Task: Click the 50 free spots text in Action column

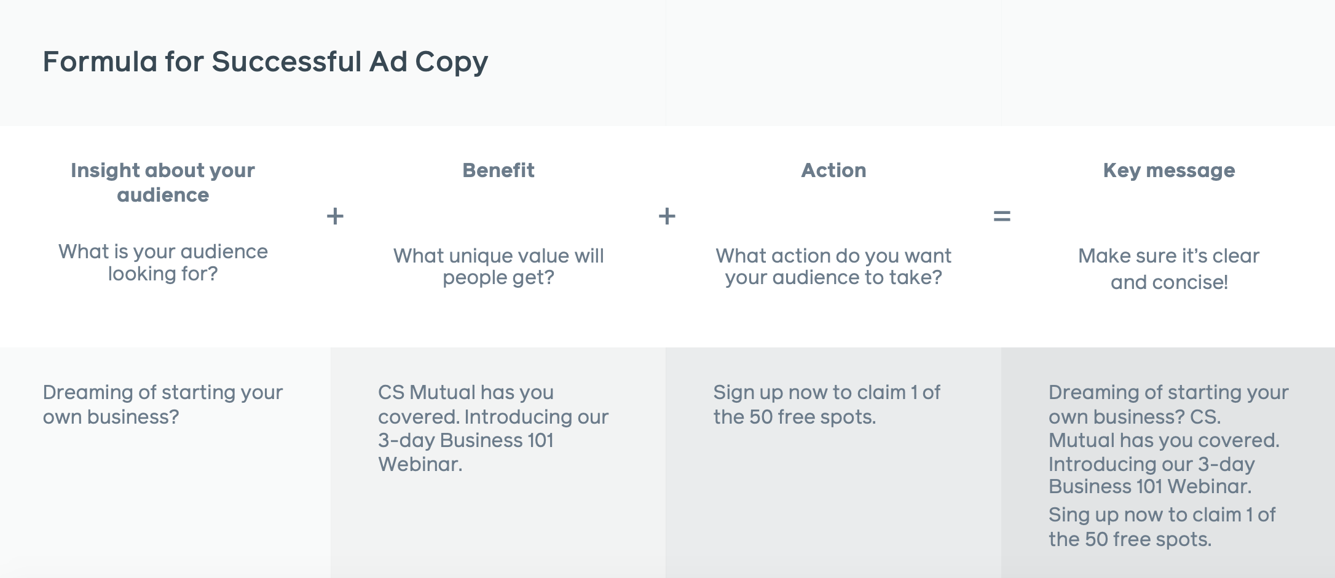Action: (x=811, y=417)
